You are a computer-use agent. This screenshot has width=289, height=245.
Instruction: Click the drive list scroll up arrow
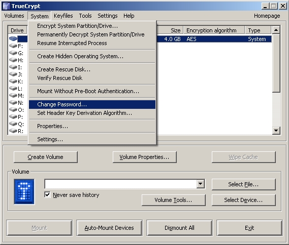[x=276, y=30]
